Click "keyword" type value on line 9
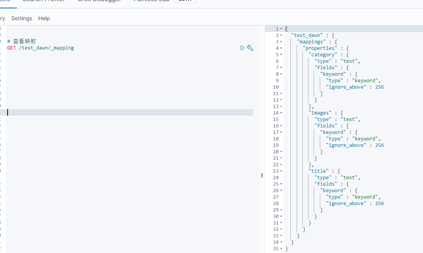This screenshot has height=253, width=423. point(365,81)
